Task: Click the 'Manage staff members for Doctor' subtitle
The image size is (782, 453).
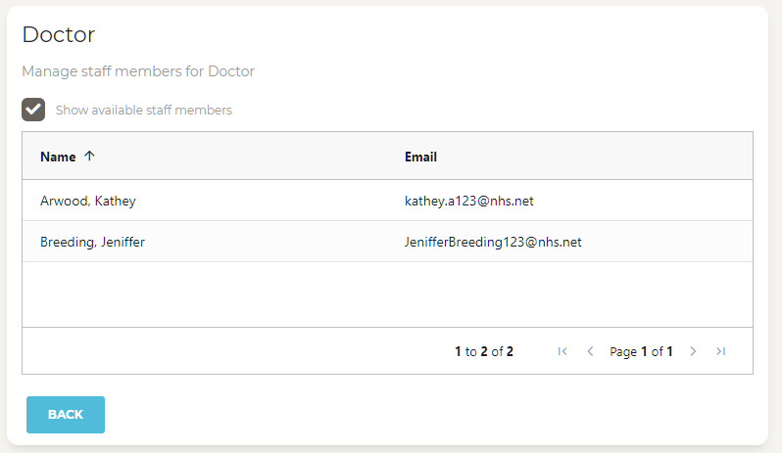Action: coord(138,71)
